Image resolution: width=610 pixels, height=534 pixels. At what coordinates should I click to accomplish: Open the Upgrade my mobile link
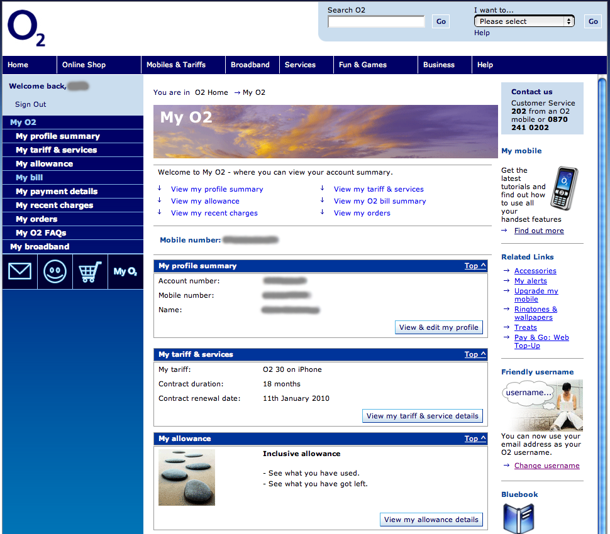click(536, 295)
